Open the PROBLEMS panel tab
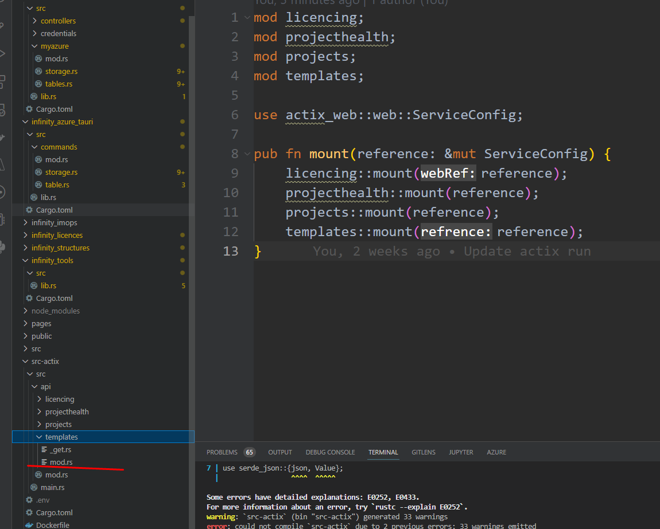Image resolution: width=660 pixels, height=529 pixels. [222, 452]
